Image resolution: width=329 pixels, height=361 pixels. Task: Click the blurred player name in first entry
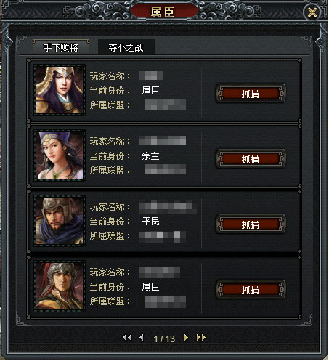click(x=151, y=76)
